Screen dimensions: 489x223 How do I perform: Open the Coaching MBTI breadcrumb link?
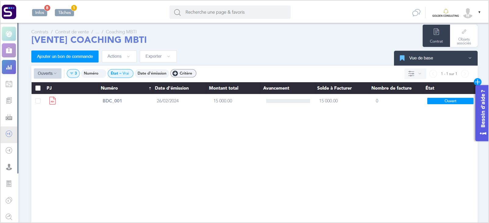tap(121, 32)
